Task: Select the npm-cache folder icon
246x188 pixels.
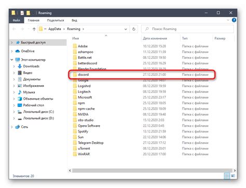Action: [x=75, y=109]
